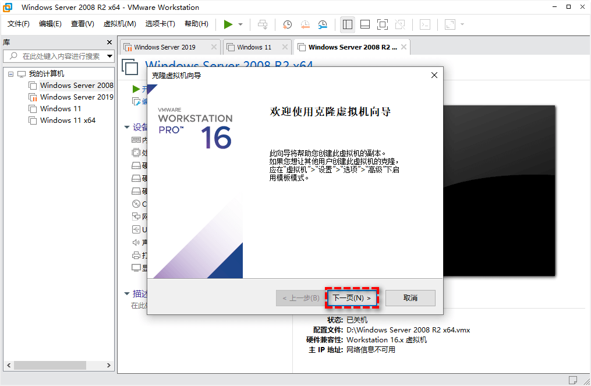
Task: Open the power options dropdown arrow
Action: (x=240, y=24)
